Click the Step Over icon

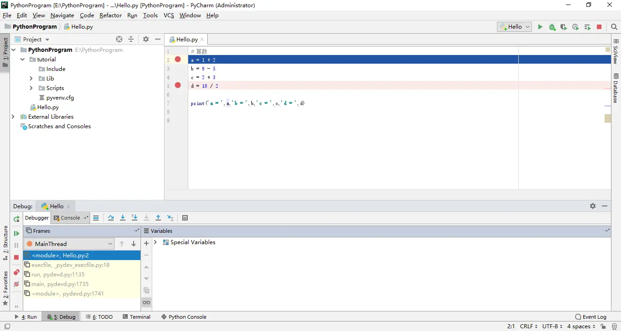(110, 218)
